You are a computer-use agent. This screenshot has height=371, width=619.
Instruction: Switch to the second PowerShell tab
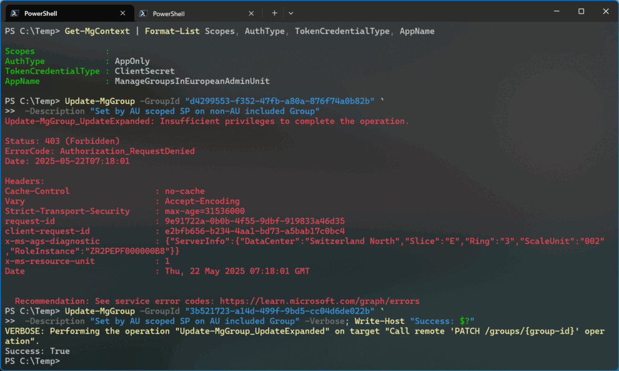[198, 13]
